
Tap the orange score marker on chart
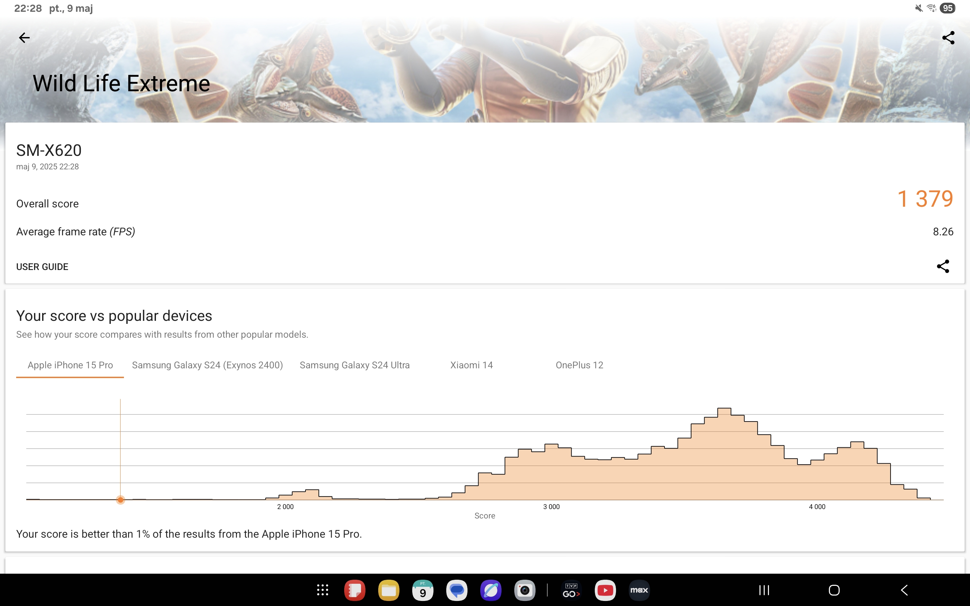coord(120,500)
